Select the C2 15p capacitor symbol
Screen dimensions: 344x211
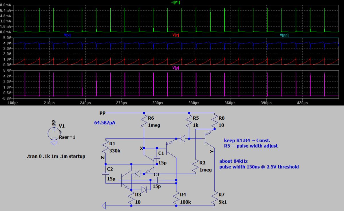pyautogui.click(x=106, y=173)
